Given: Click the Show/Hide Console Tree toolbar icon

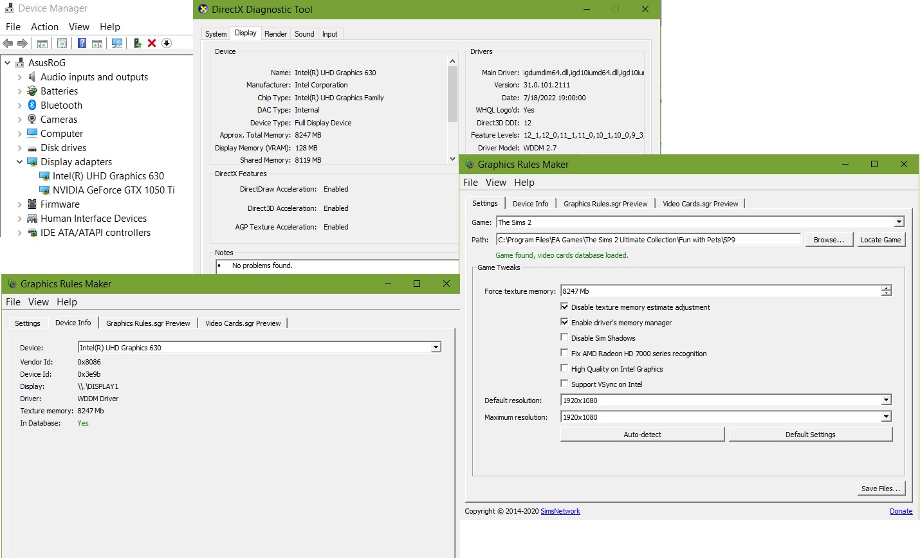Looking at the screenshot, I should click(42, 43).
